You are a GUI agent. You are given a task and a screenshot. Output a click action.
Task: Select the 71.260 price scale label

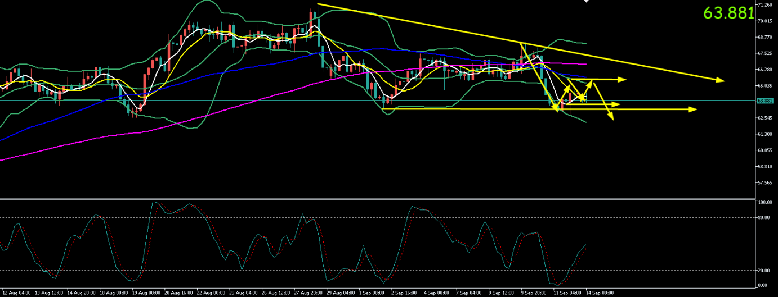coord(764,5)
